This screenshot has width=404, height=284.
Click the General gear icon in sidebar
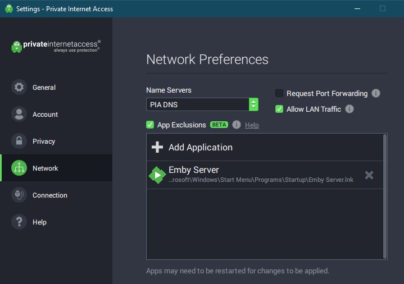click(19, 88)
